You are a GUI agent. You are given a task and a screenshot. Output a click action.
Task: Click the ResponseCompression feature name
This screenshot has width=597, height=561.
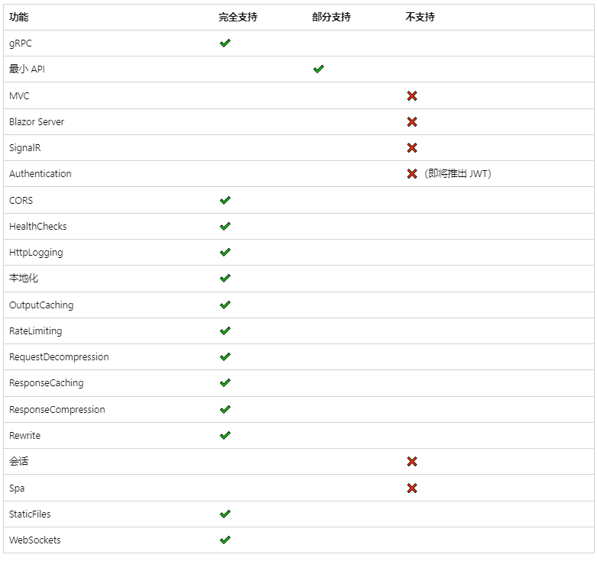coord(57,410)
